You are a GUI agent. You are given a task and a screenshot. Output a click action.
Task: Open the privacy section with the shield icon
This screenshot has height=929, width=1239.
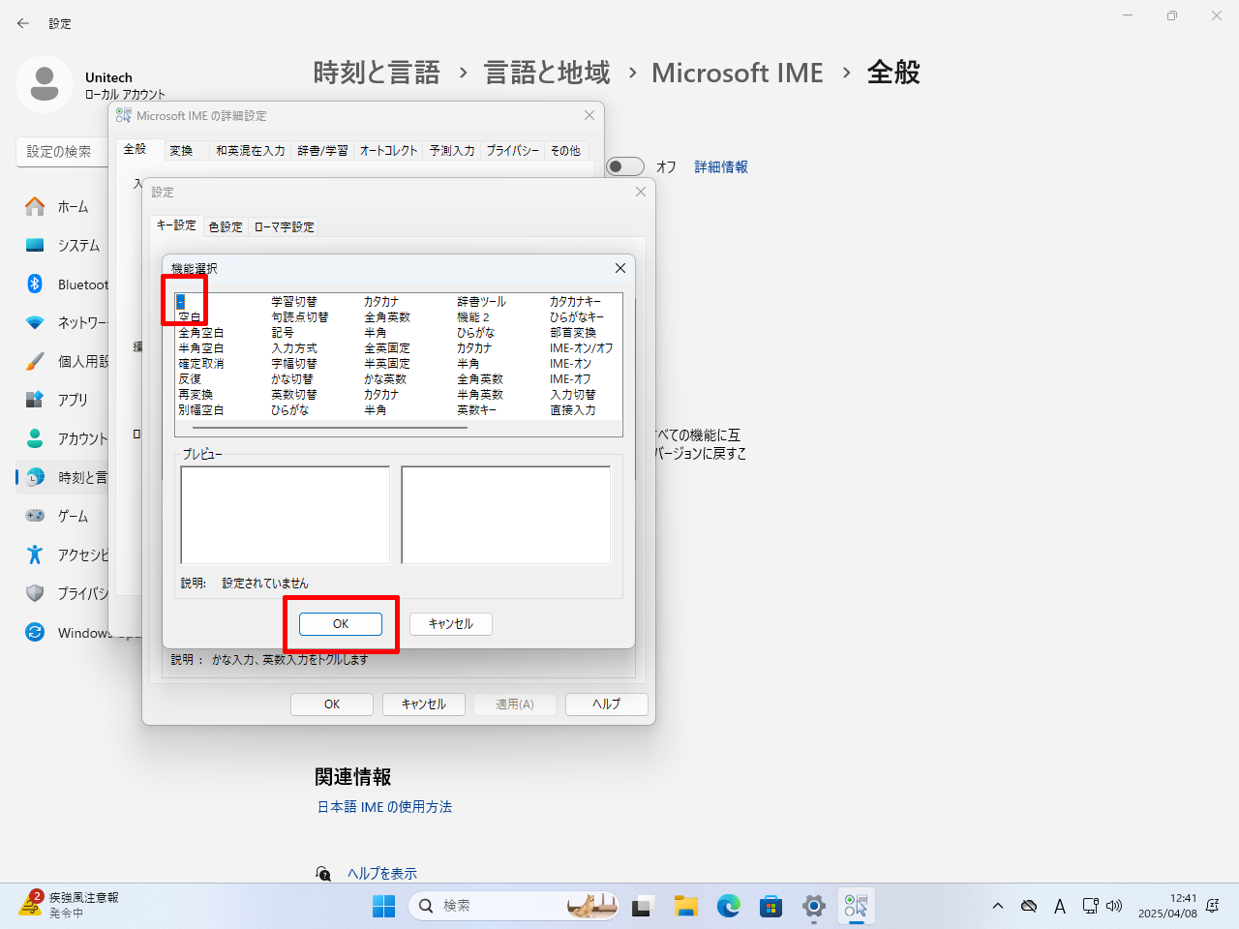tap(64, 593)
